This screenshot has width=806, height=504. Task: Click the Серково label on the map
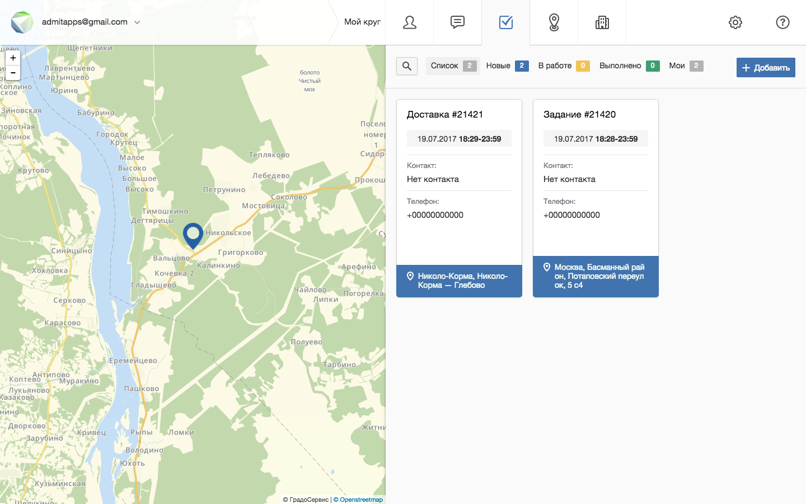(69, 301)
